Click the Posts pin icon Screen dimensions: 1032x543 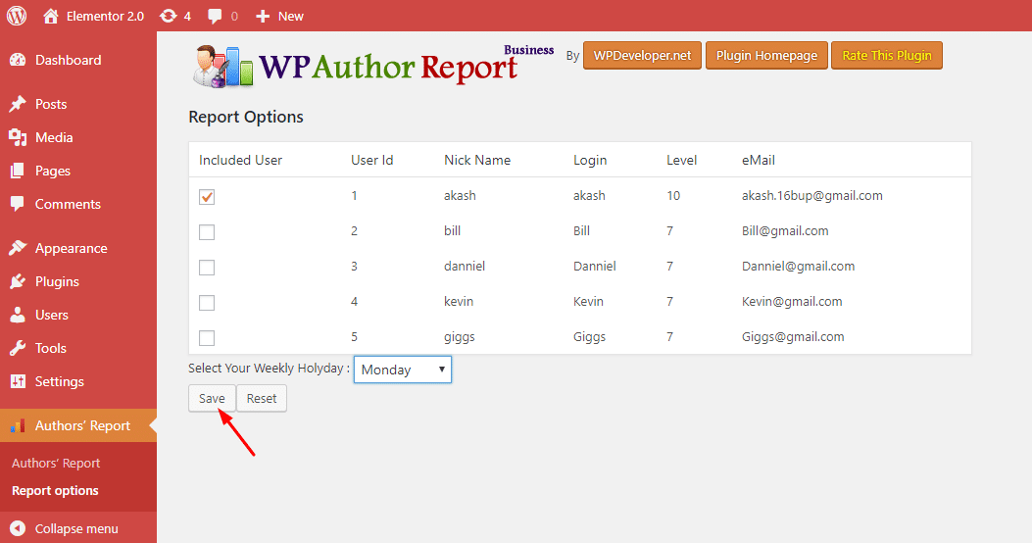18,104
